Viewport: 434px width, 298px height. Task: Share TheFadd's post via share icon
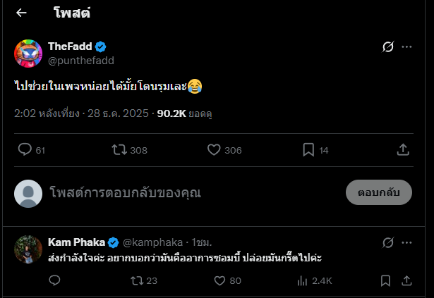click(x=403, y=149)
